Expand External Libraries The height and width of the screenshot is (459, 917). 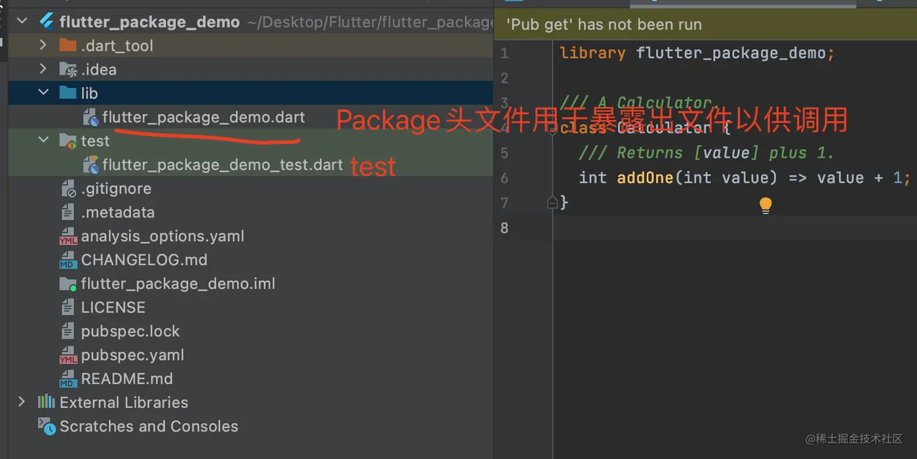click(22, 402)
